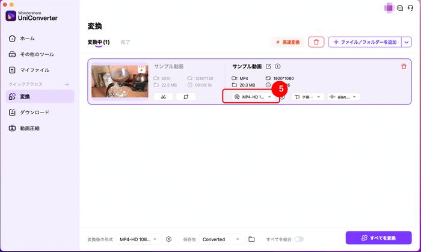The height and width of the screenshot is (252, 421).
Task: Expand the add file dropdown arrow
Action: (x=407, y=42)
